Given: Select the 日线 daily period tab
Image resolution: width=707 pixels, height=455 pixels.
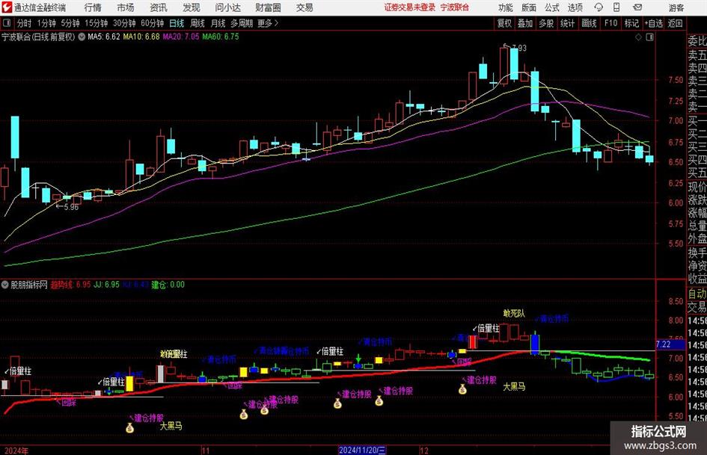Looking at the screenshot, I should pyautogui.click(x=177, y=23).
